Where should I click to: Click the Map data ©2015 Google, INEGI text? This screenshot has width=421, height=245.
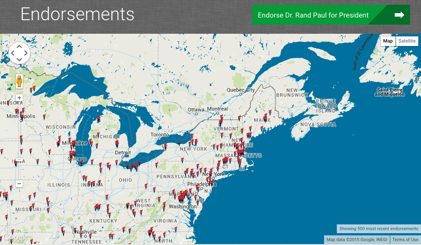(357, 239)
